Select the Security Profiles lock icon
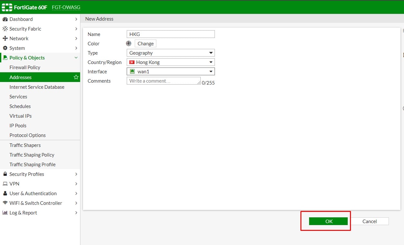This screenshot has height=245, width=404. [x=5, y=174]
